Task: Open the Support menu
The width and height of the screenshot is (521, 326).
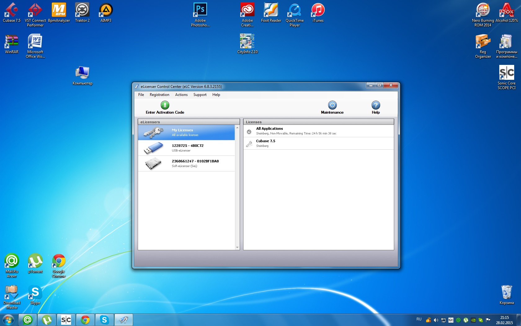Action: (x=200, y=95)
